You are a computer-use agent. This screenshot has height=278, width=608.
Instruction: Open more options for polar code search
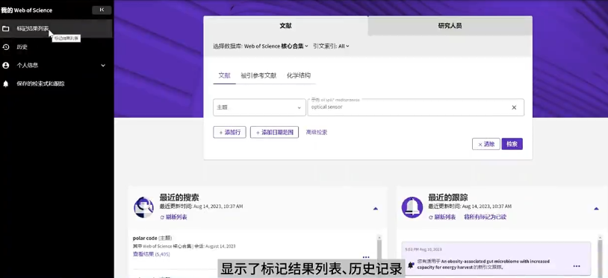click(x=366, y=257)
